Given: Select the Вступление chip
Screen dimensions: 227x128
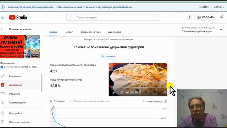Looking at the screenshot, I should (108, 56).
